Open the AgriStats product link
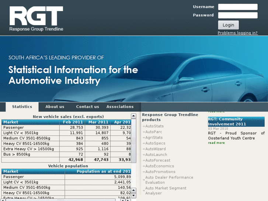Image resolution: width=268 pixels, height=201 pixels. (154, 138)
